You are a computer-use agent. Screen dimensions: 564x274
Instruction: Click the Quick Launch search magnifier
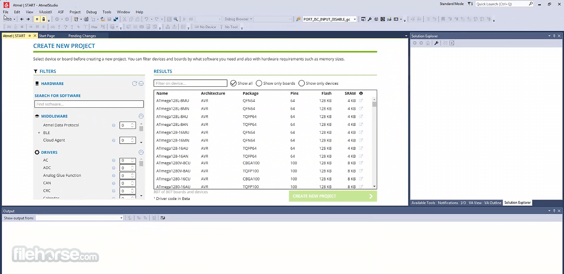point(531,4)
